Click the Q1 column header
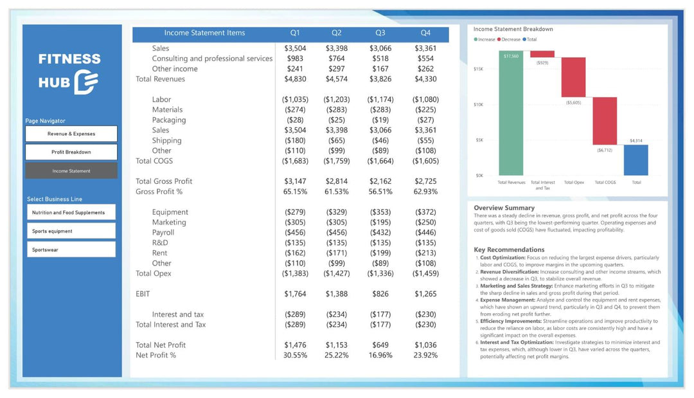Screen dimensions: 694x398 [x=294, y=33]
